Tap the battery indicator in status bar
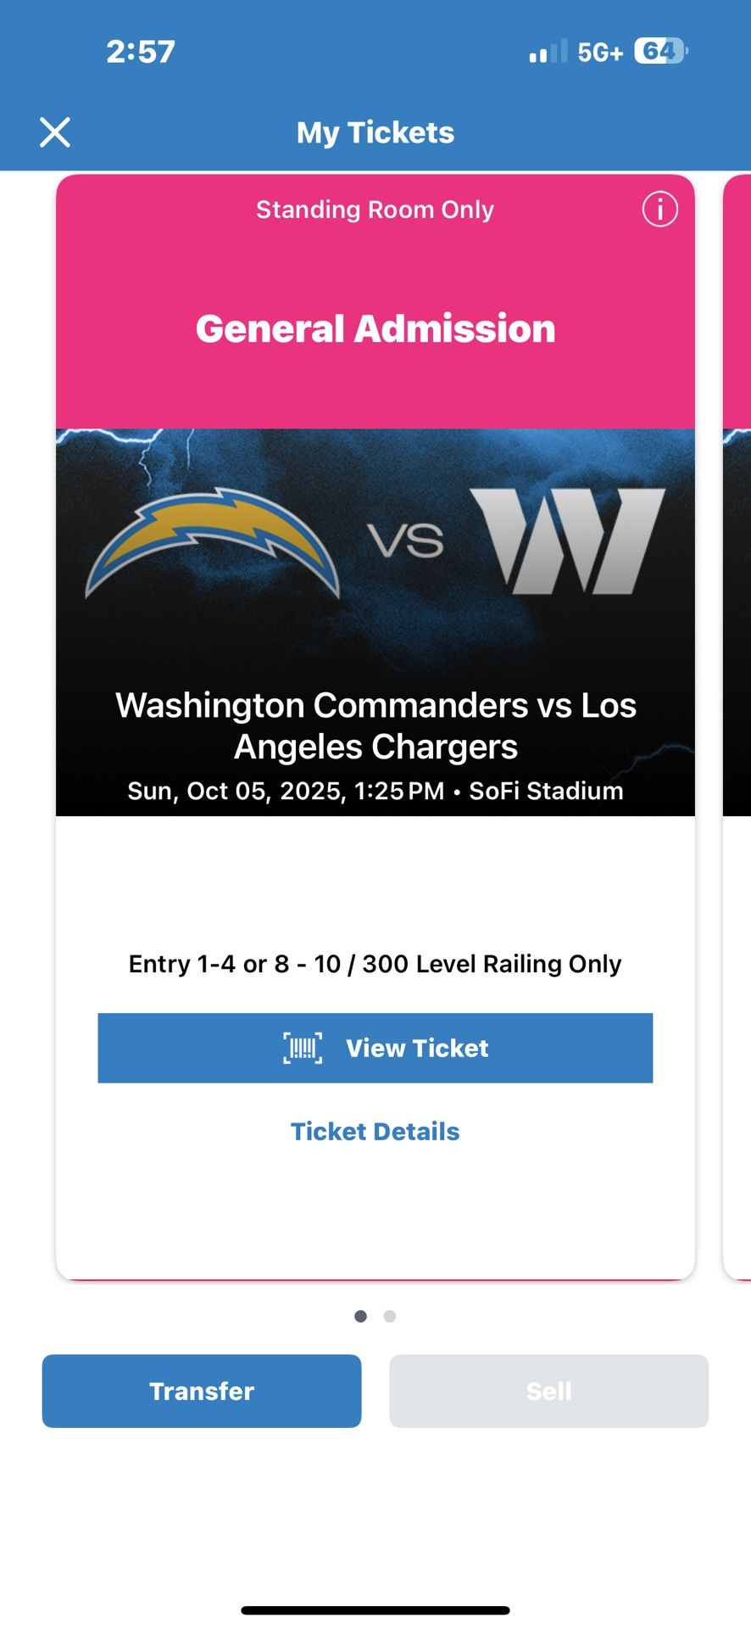Image resolution: width=751 pixels, height=1629 pixels. 661,52
